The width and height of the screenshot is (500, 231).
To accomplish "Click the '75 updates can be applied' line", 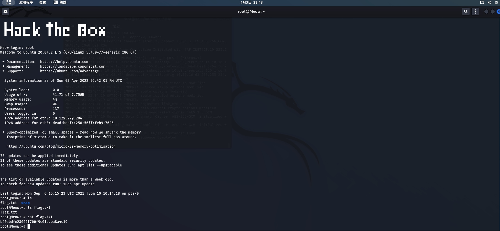I will 40,156.
